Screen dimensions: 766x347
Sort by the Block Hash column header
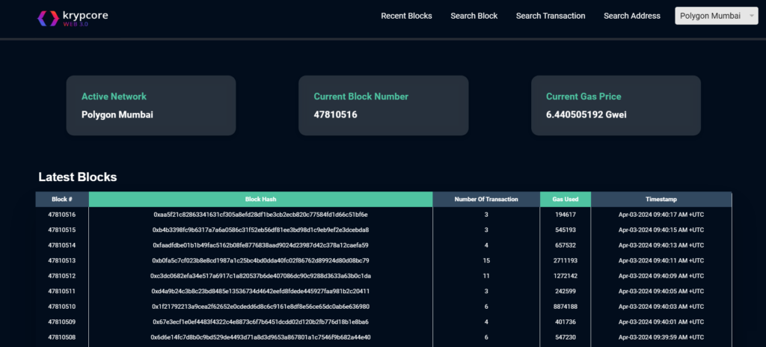pos(260,200)
